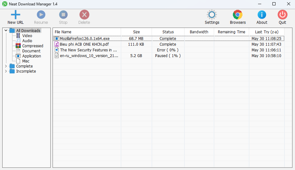Select the Misc blank page icon
The height and width of the screenshot is (170, 295).
tap(18, 61)
